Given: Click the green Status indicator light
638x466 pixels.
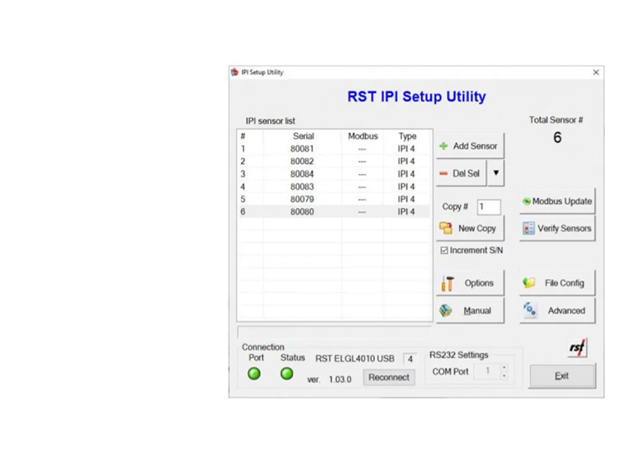Looking at the screenshot, I should click(x=287, y=373).
